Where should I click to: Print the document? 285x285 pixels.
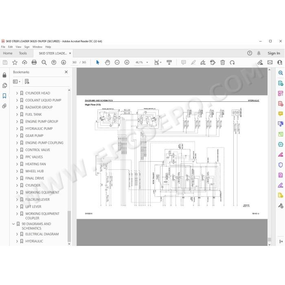tap(34, 63)
